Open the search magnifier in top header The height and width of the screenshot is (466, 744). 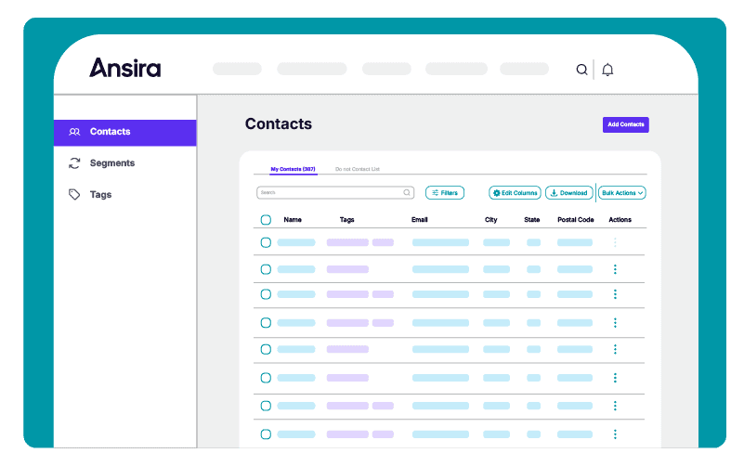[581, 70]
